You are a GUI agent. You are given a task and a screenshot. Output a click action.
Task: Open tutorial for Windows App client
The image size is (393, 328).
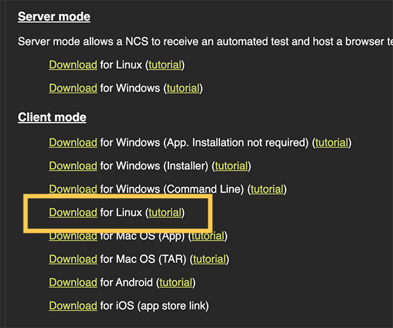pyautogui.click(x=331, y=143)
